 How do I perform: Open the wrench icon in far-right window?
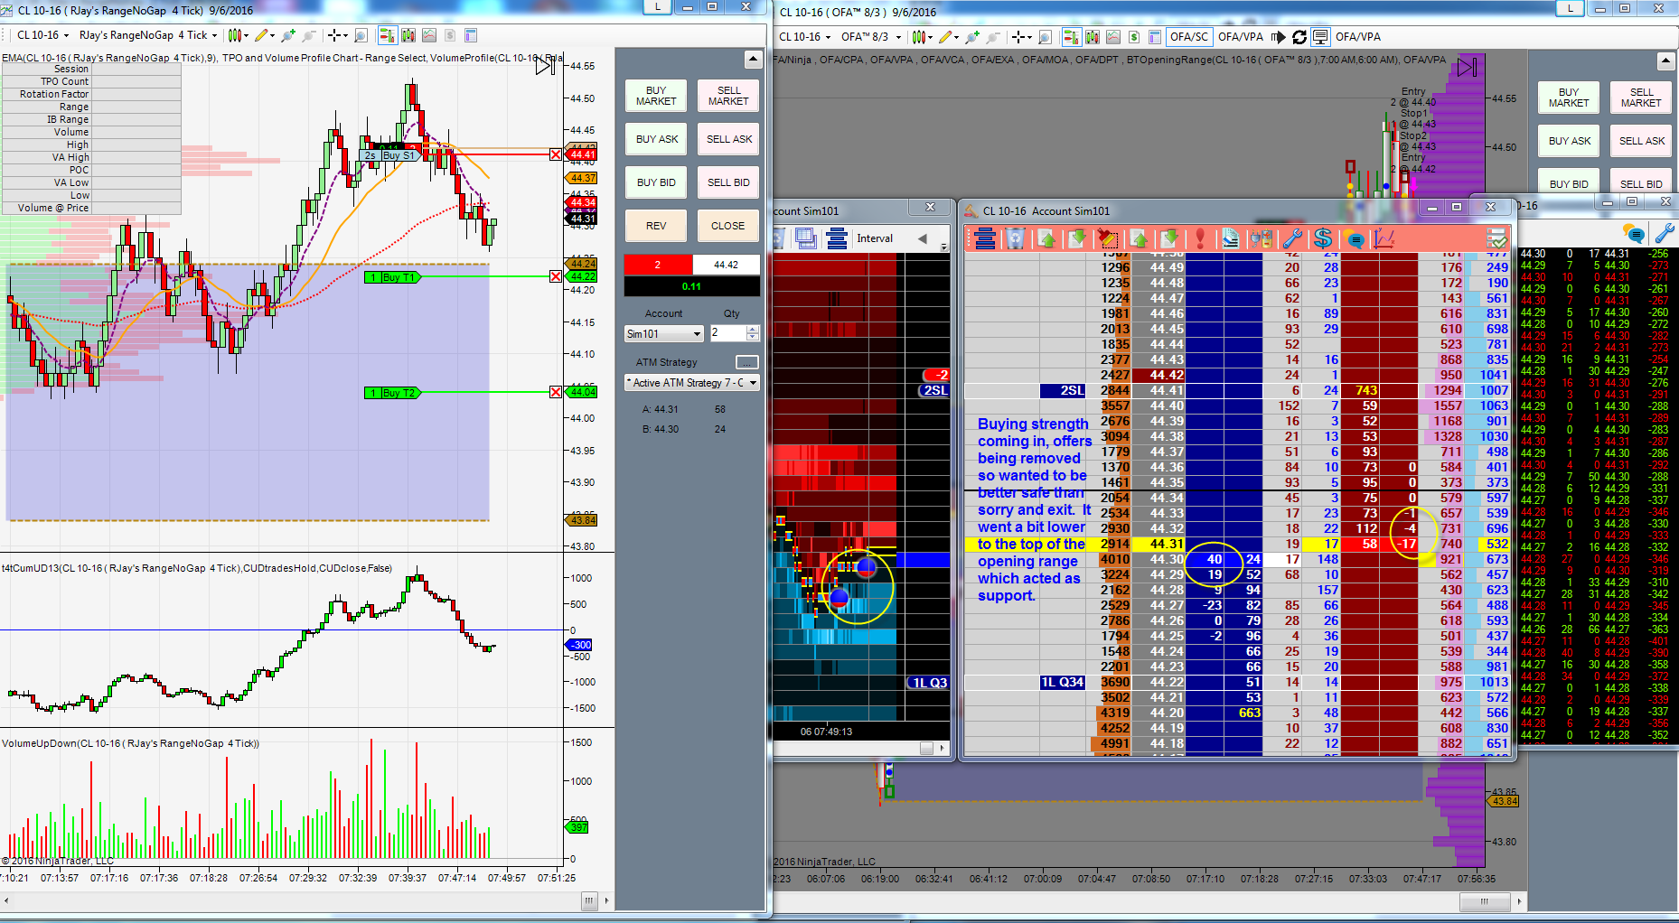[x=1665, y=234]
